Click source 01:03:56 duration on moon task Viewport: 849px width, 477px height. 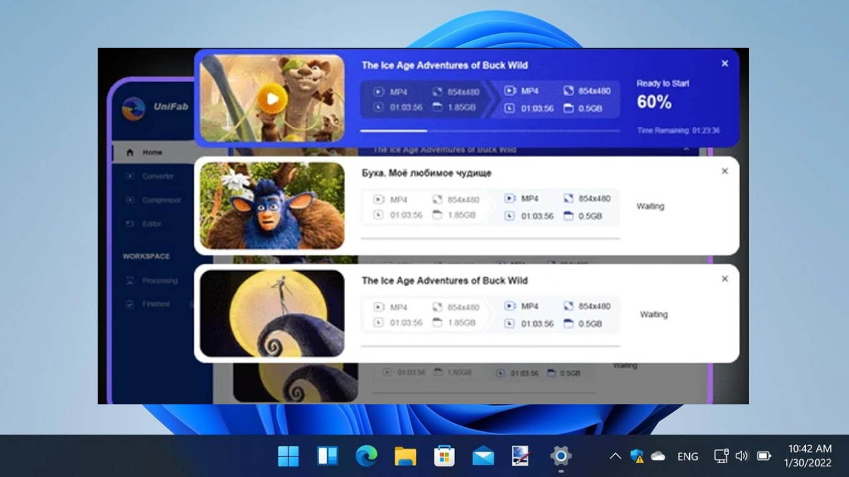(x=406, y=323)
